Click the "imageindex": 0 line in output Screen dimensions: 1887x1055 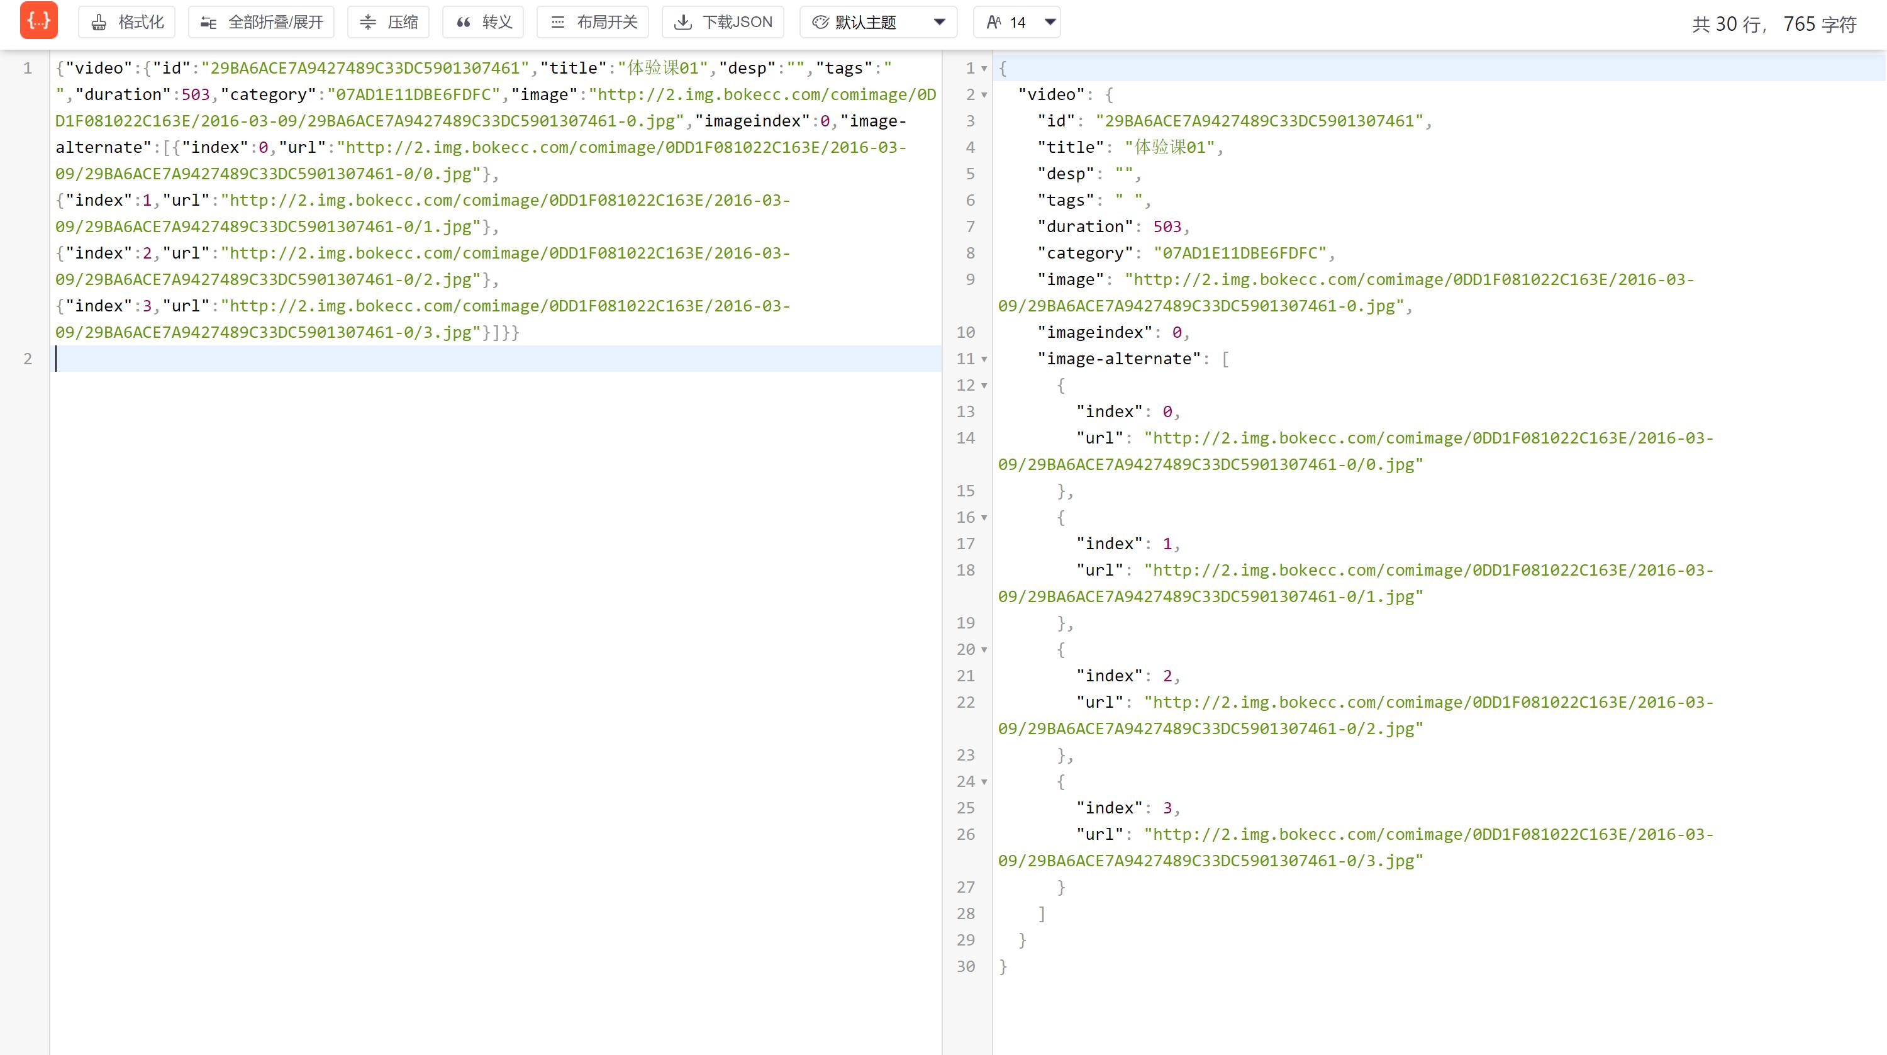pos(1113,332)
